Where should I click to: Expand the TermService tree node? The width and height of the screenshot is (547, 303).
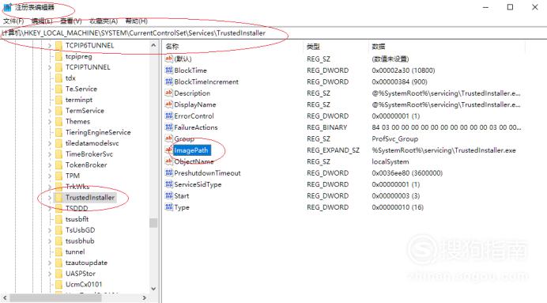point(49,111)
